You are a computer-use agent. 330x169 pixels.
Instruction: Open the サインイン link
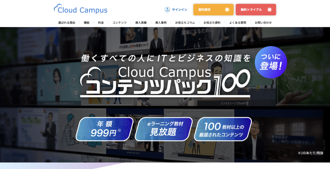(180, 10)
